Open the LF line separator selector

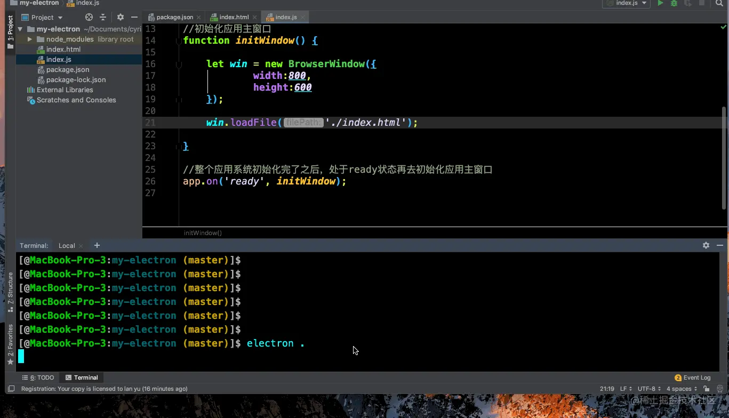click(626, 389)
